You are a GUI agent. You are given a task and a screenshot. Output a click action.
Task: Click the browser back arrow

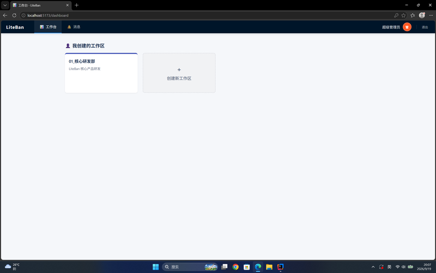(x=5, y=15)
